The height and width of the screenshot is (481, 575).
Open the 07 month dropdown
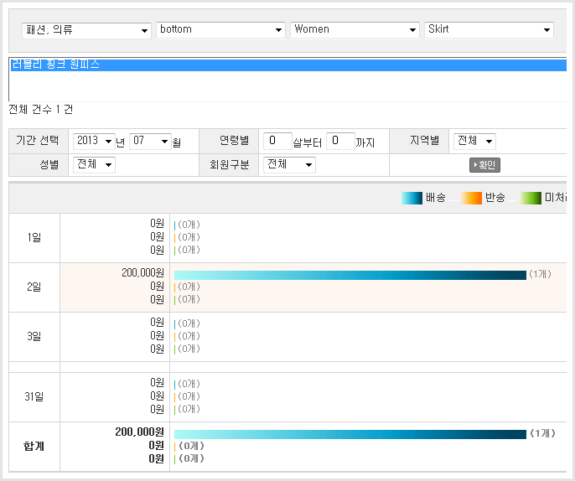150,141
